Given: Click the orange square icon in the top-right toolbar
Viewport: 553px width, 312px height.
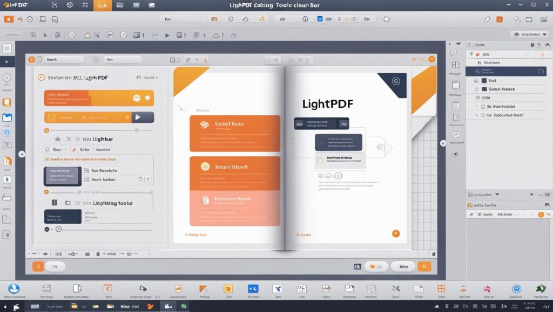Looking at the screenshot, I should coord(500,19).
